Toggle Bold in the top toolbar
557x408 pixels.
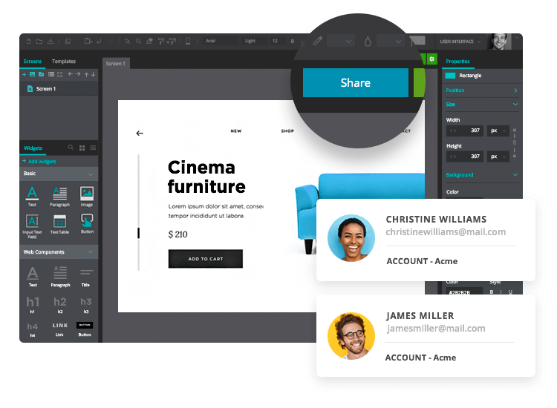tap(293, 41)
